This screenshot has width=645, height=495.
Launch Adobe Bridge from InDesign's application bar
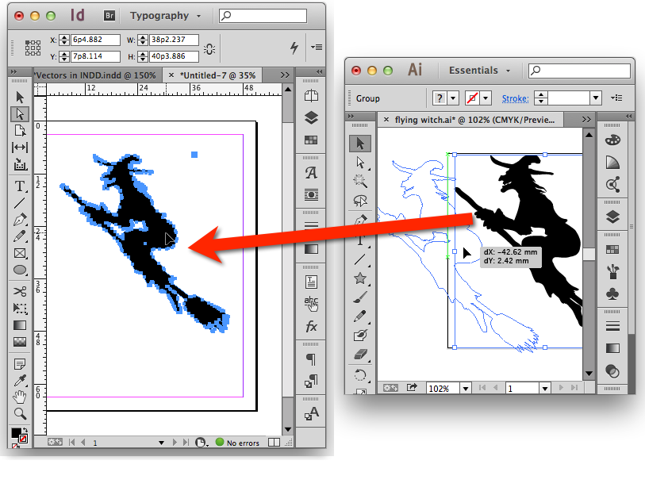tap(109, 14)
